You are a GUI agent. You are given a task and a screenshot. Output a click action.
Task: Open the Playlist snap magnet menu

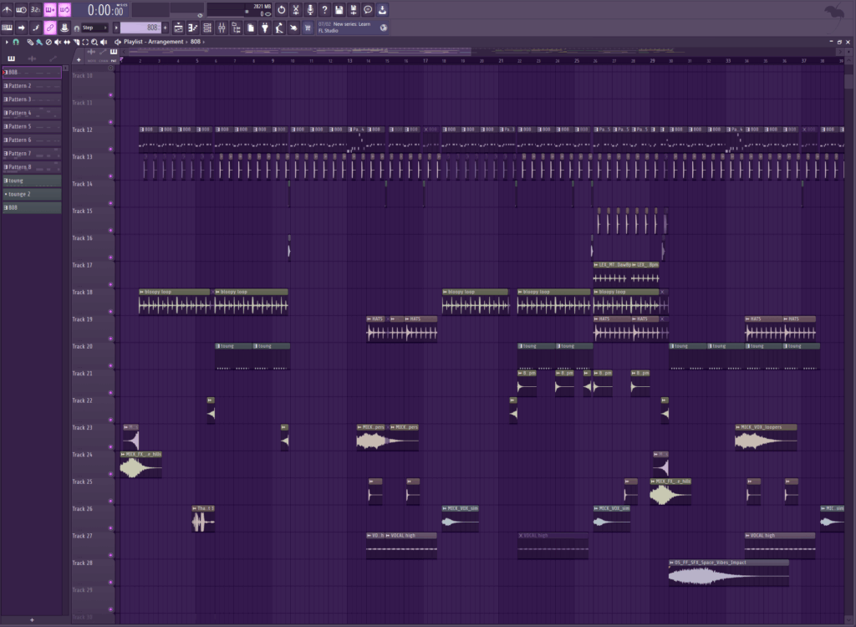point(16,42)
